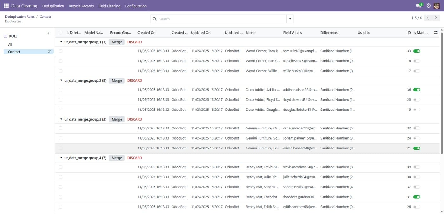Check the Tom R... record row

tap(61, 51)
